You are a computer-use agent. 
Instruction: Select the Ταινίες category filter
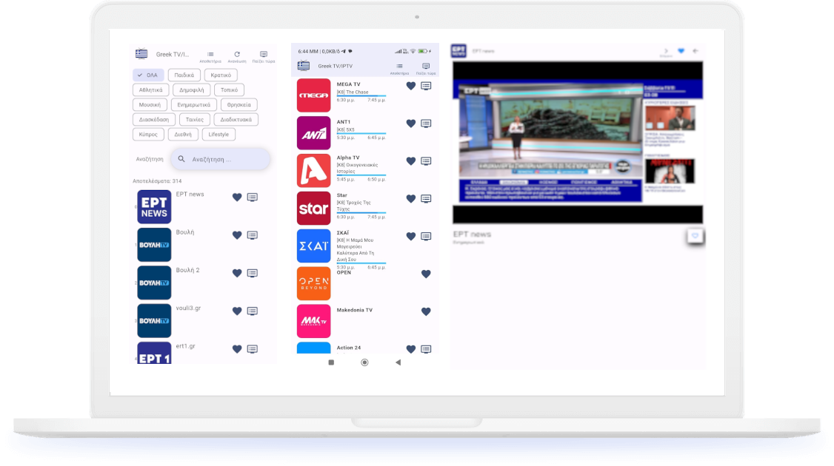pyautogui.click(x=195, y=119)
